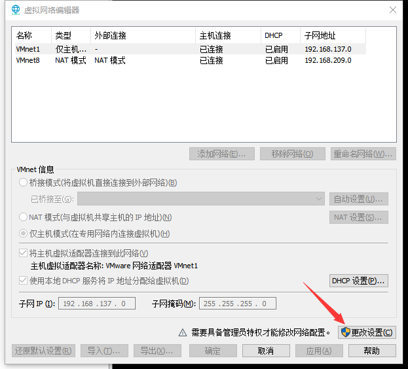
Task: Select the 仅主机模式 radio button
Action: (x=23, y=234)
